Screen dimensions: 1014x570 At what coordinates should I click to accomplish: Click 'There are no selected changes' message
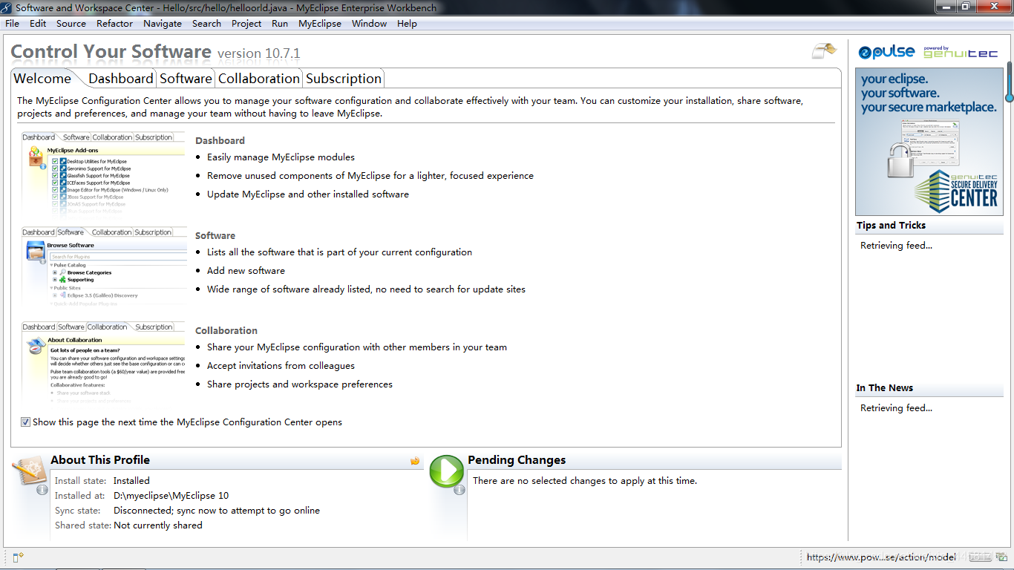point(585,480)
